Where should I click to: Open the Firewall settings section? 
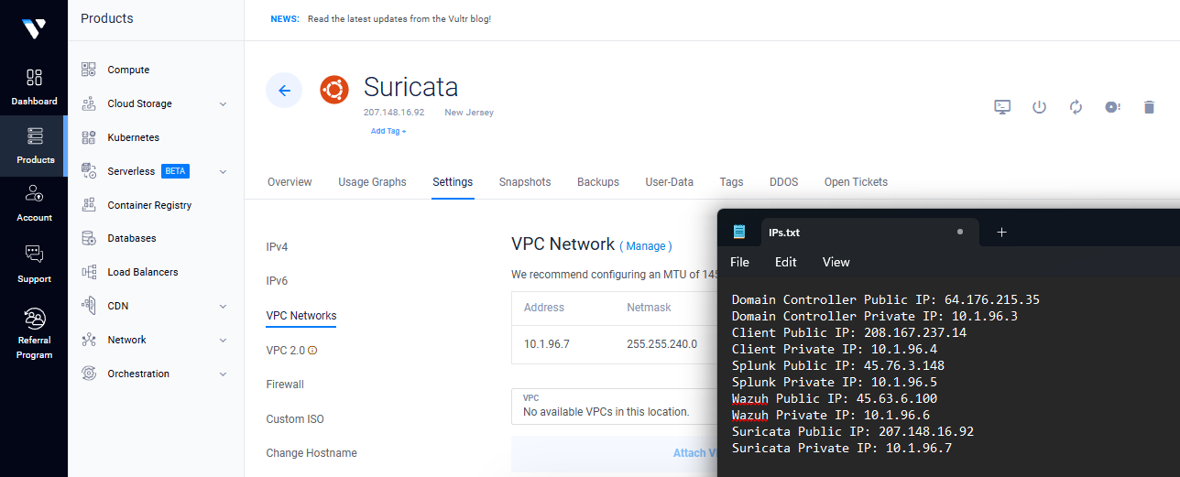pyautogui.click(x=285, y=385)
